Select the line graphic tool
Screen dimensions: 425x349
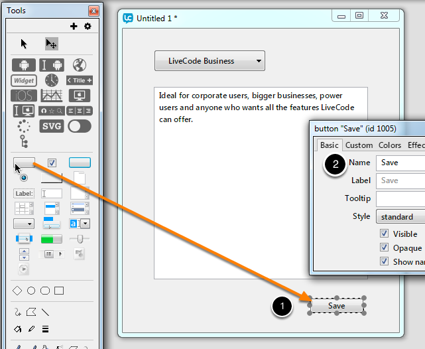point(45,313)
